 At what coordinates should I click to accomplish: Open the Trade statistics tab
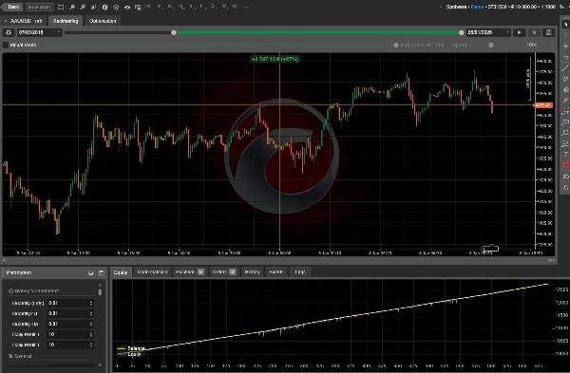(152, 272)
